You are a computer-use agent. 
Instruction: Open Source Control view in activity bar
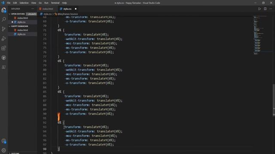4,29
